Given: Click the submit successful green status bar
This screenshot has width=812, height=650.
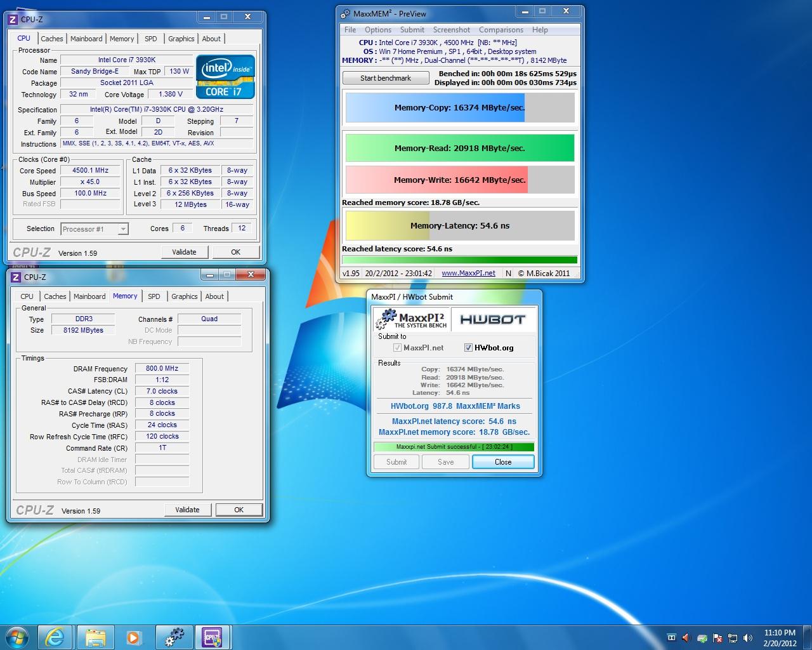Looking at the screenshot, I should pos(454,447).
